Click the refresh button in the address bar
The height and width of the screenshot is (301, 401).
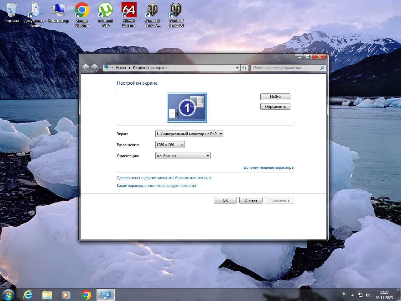[244, 68]
